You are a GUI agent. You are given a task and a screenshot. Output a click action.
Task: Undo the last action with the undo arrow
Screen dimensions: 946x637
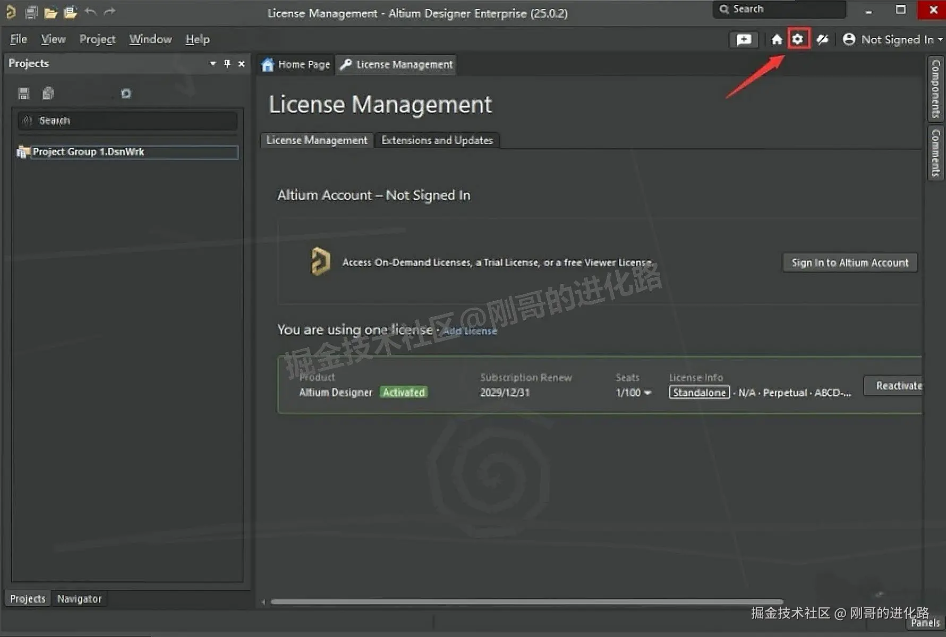pyautogui.click(x=91, y=11)
